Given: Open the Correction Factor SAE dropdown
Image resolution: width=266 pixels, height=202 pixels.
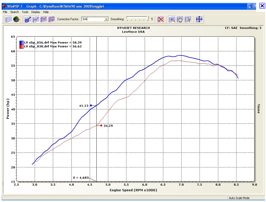Looking at the screenshot, I should (x=106, y=19).
